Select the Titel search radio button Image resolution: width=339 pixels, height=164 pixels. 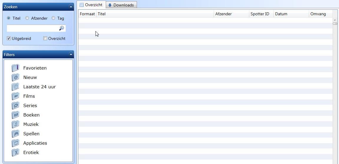coord(9,18)
